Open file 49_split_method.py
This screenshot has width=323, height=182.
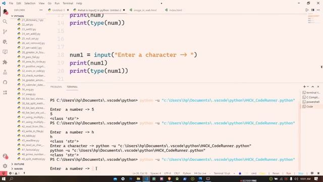[33, 159]
